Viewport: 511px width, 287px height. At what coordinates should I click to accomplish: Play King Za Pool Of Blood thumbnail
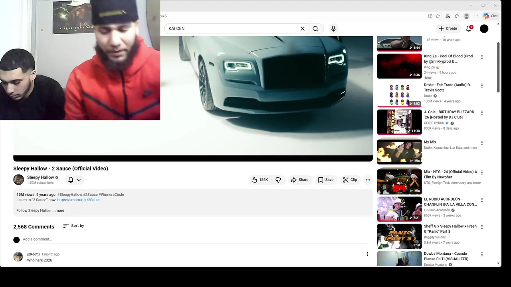coord(399,66)
